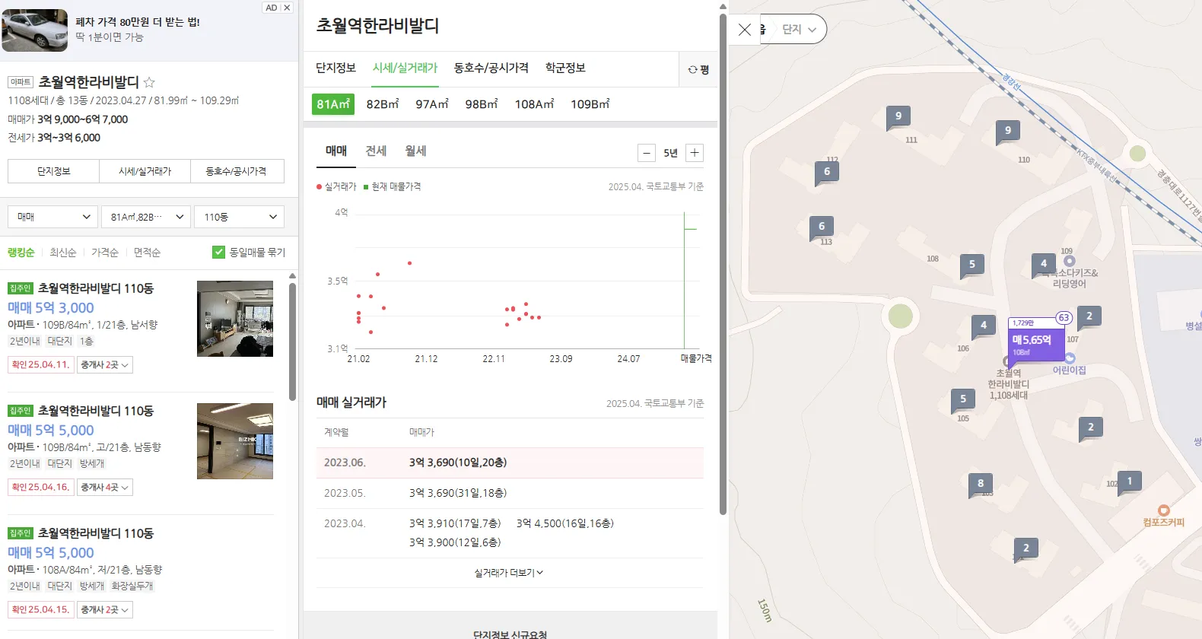Click minus to decrease chart period
Image resolution: width=1202 pixels, height=639 pixels.
coord(646,153)
